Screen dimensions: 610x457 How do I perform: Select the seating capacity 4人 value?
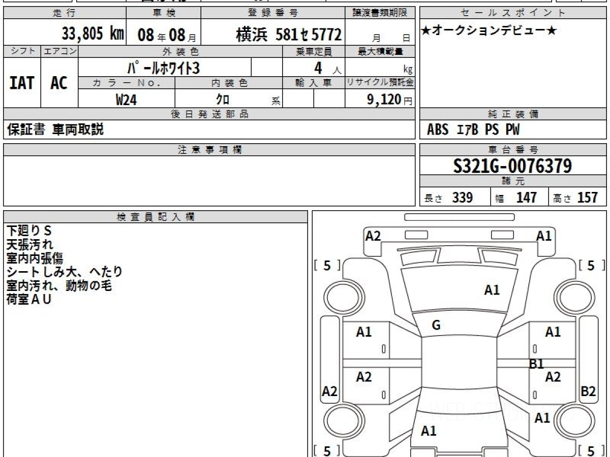326,68
